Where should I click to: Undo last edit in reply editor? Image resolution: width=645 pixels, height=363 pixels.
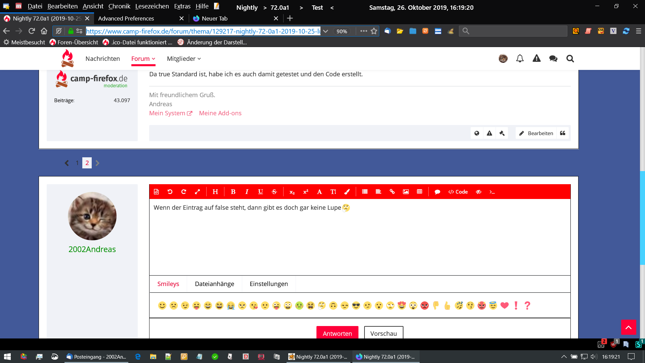[x=170, y=192]
